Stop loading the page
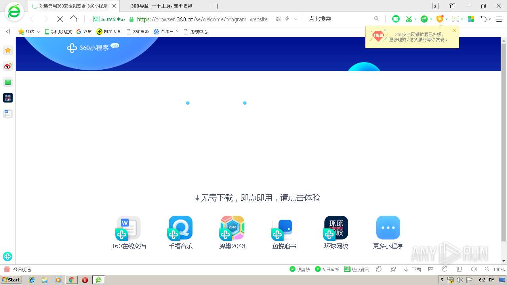The height and width of the screenshot is (285, 507). (60, 19)
